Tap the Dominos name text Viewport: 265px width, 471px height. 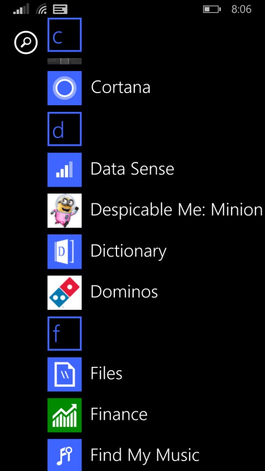pos(124,291)
